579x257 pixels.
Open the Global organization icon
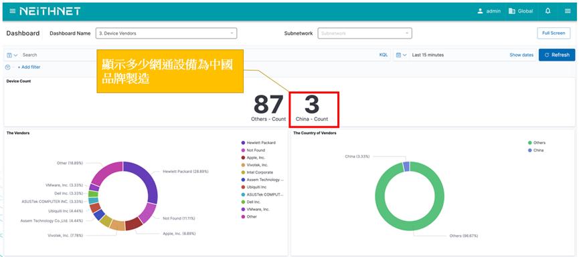tap(512, 11)
